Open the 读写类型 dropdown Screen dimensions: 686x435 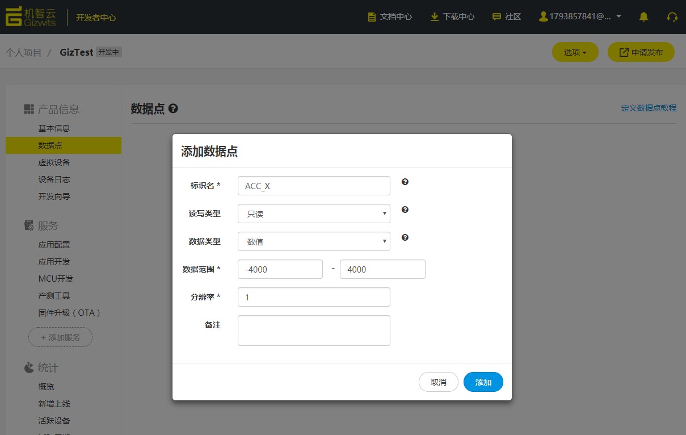click(x=314, y=214)
